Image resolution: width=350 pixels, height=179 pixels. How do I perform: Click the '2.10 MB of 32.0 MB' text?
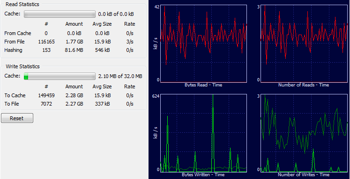(x=120, y=76)
